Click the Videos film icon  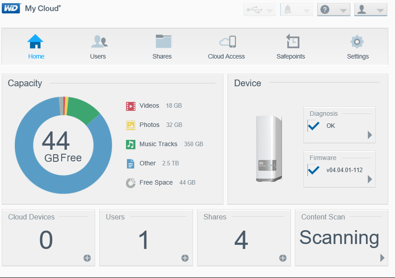[130, 106]
